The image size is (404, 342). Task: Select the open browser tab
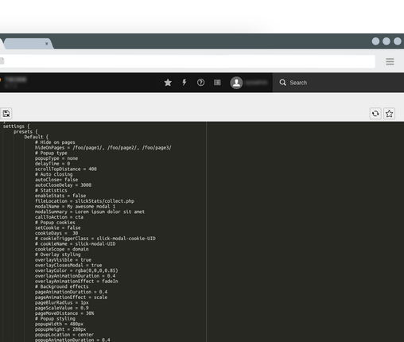pyautogui.click(x=28, y=44)
